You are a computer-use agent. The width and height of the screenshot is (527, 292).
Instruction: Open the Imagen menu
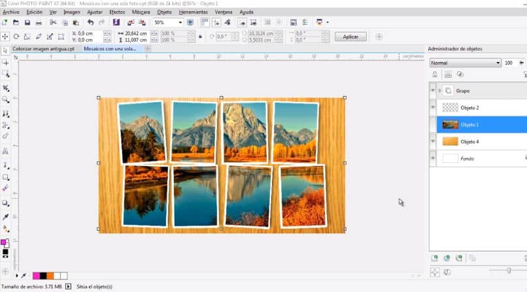point(72,12)
